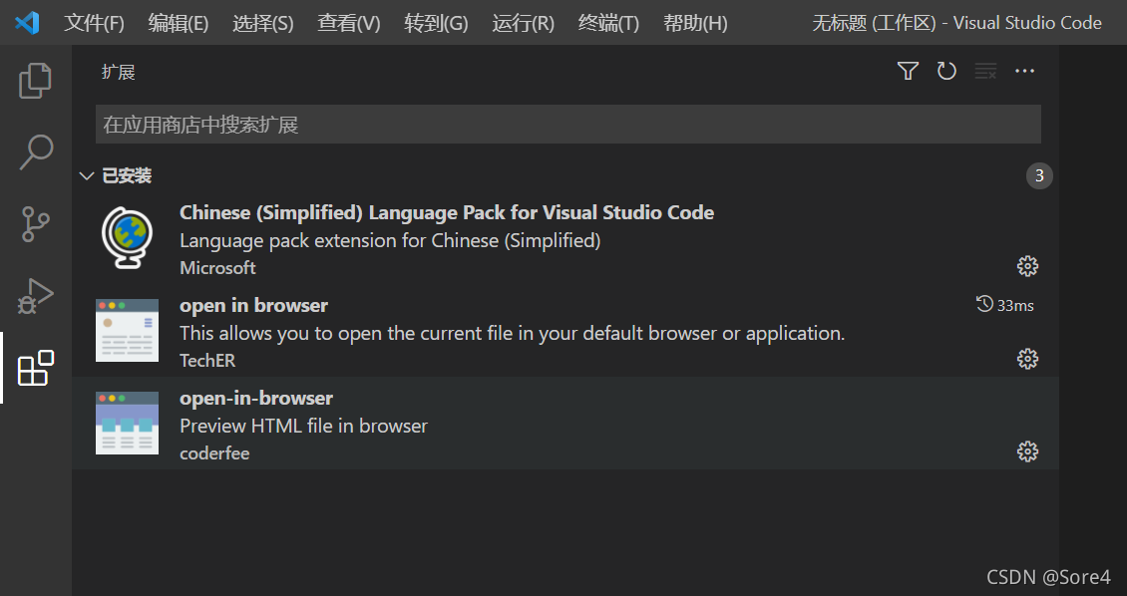Click the coderfee publisher name
This screenshot has height=596, width=1127.
214,453
